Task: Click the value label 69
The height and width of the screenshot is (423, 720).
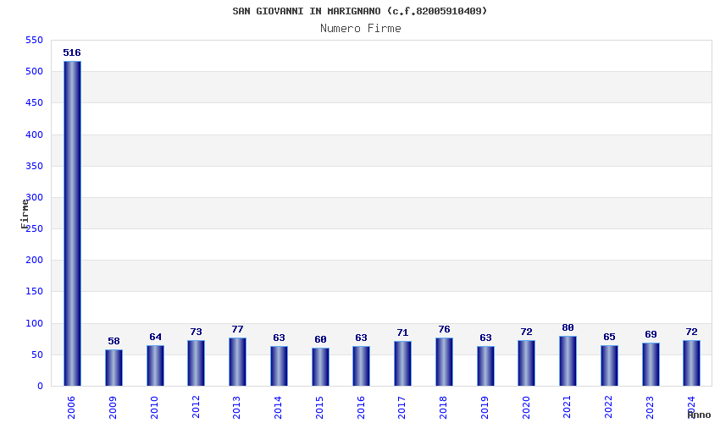Action: [651, 334]
